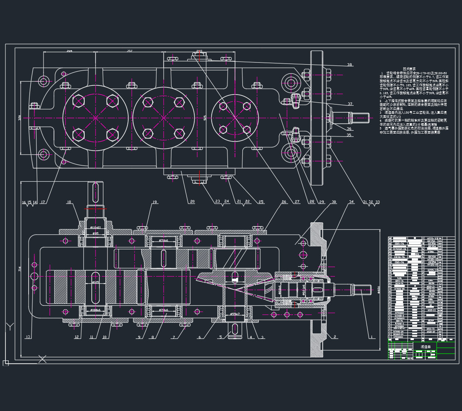Image resolution: width=462 pixels, height=411 pixels.
Task: Select part callout 35
Action: (349, 135)
